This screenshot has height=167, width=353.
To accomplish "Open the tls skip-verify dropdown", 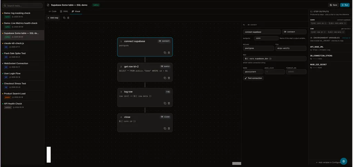I will point(291,48).
